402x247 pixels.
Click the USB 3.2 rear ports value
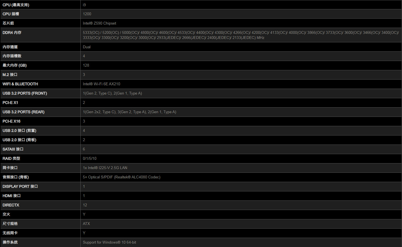[x=129, y=112]
